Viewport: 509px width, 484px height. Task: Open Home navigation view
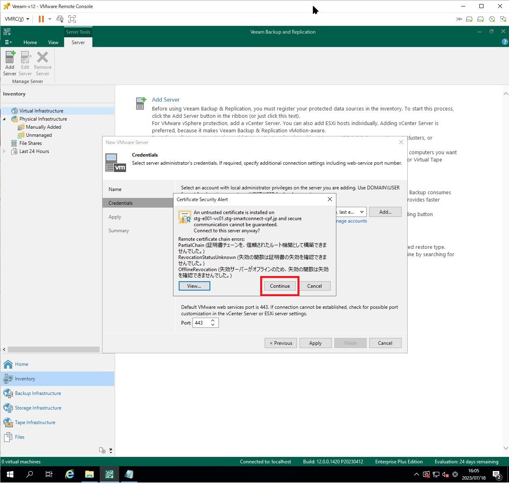57,364
